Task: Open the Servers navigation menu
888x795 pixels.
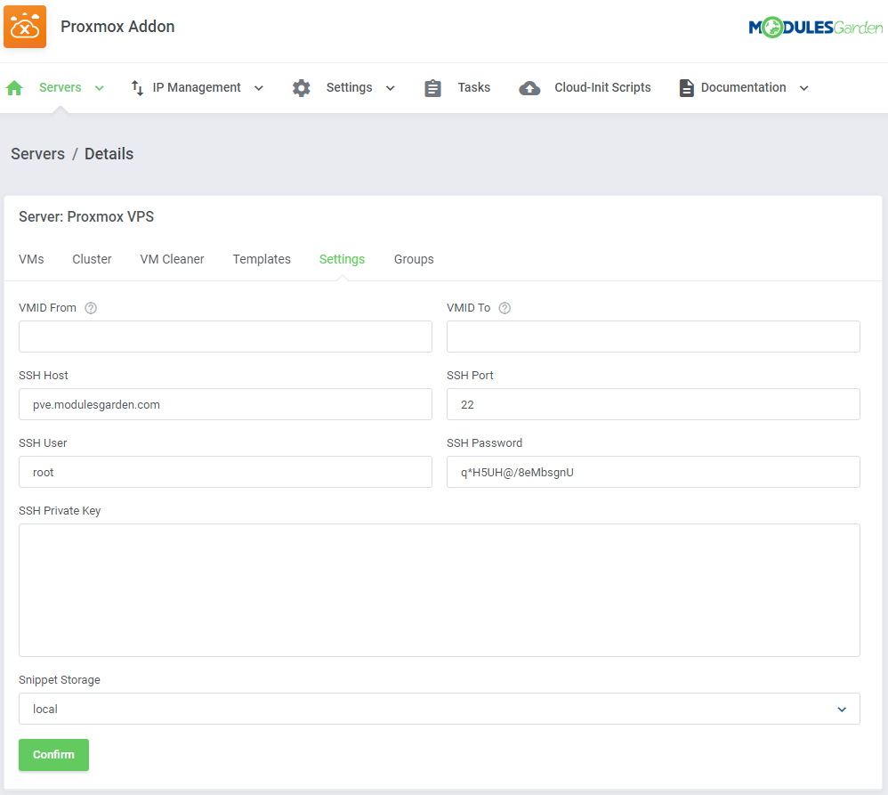Action: coord(60,87)
